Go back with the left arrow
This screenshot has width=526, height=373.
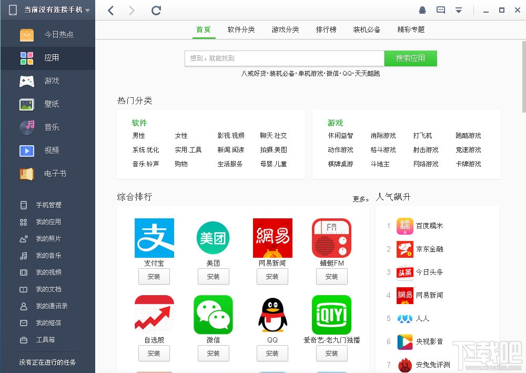111,11
